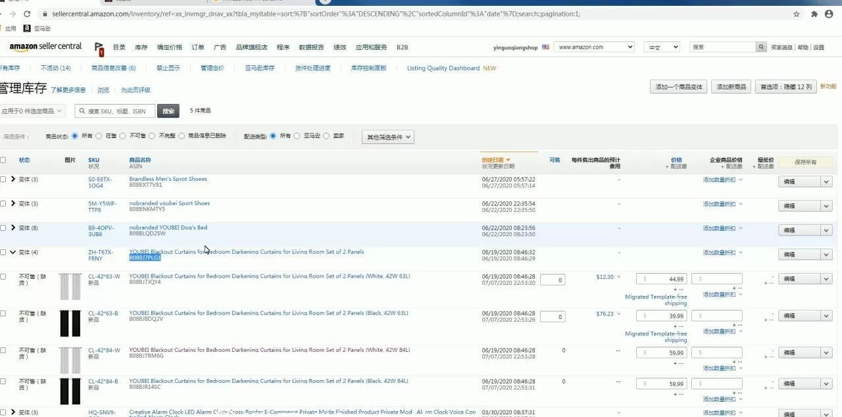
Task: Expand the Brandless Men's Sprot Shooes variant row
Action: (13, 178)
